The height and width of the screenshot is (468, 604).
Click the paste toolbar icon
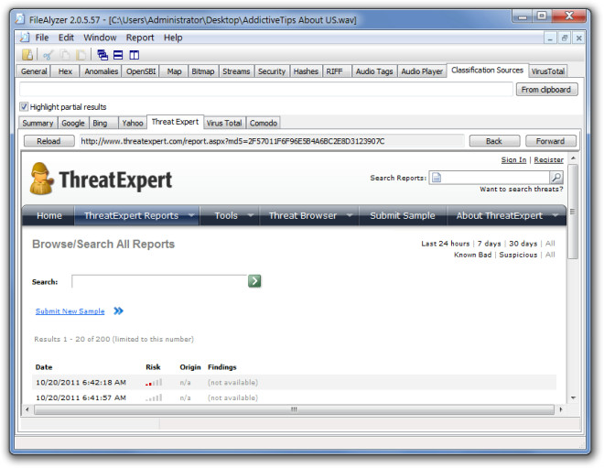tap(81, 55)
